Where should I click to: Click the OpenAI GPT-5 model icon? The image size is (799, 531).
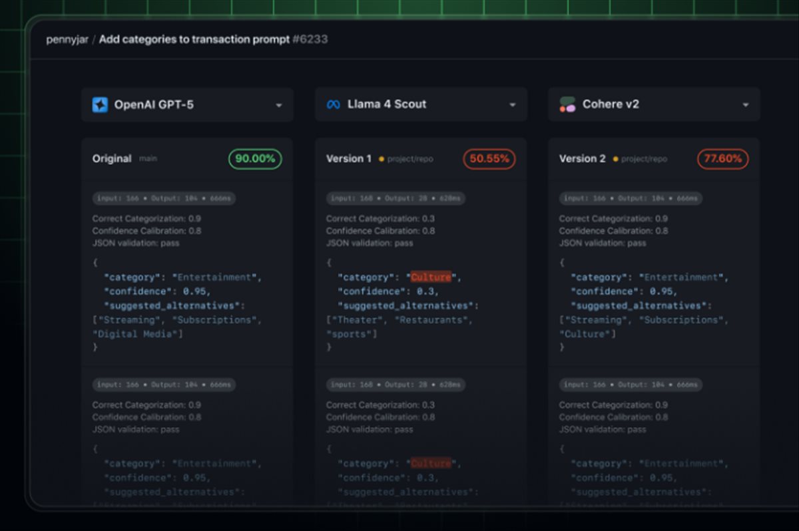click(x=100, y=104)
